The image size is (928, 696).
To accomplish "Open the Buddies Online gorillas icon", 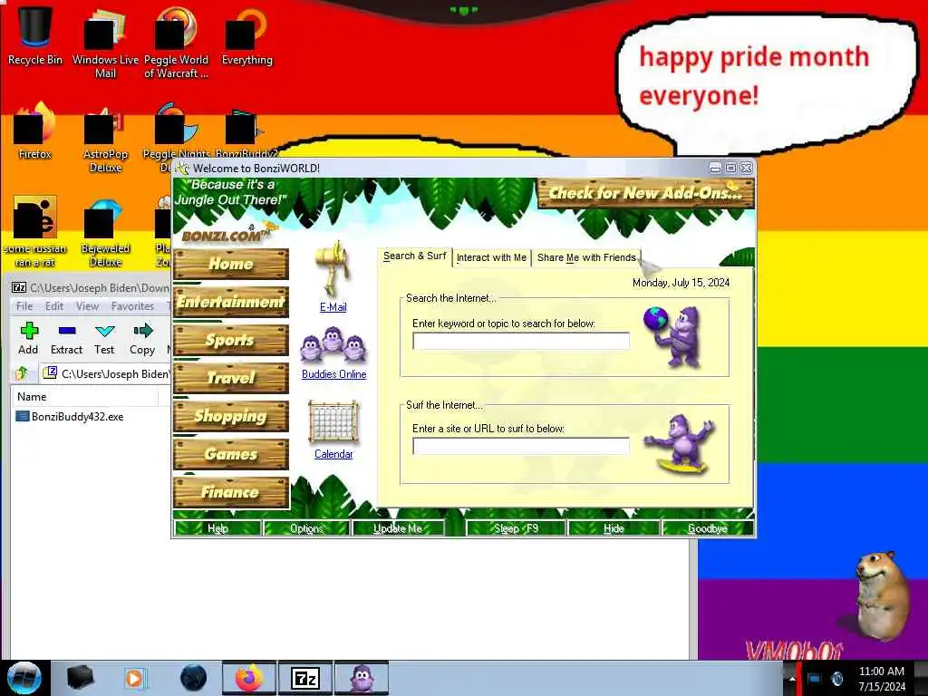I will click(x=333, y=344).
